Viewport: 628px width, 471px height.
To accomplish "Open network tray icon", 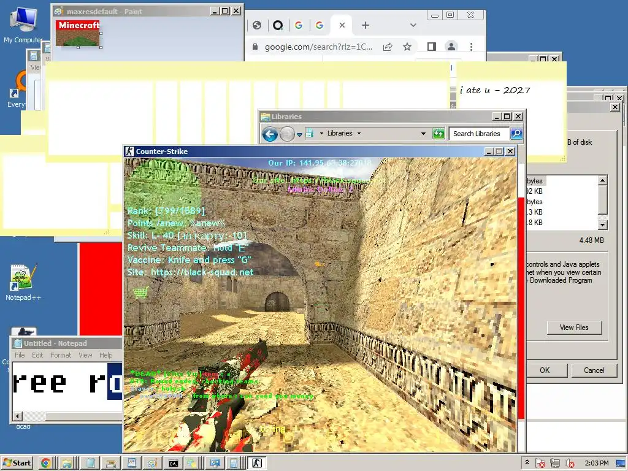I will coord(554,463).
